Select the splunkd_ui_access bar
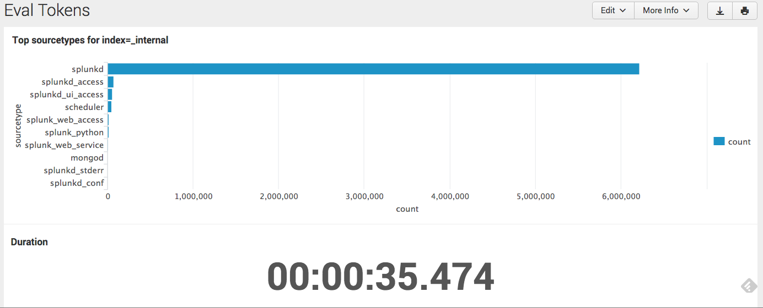 click(110, 94)
